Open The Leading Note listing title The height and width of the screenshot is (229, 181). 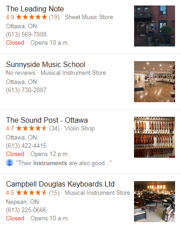[35, 9]
